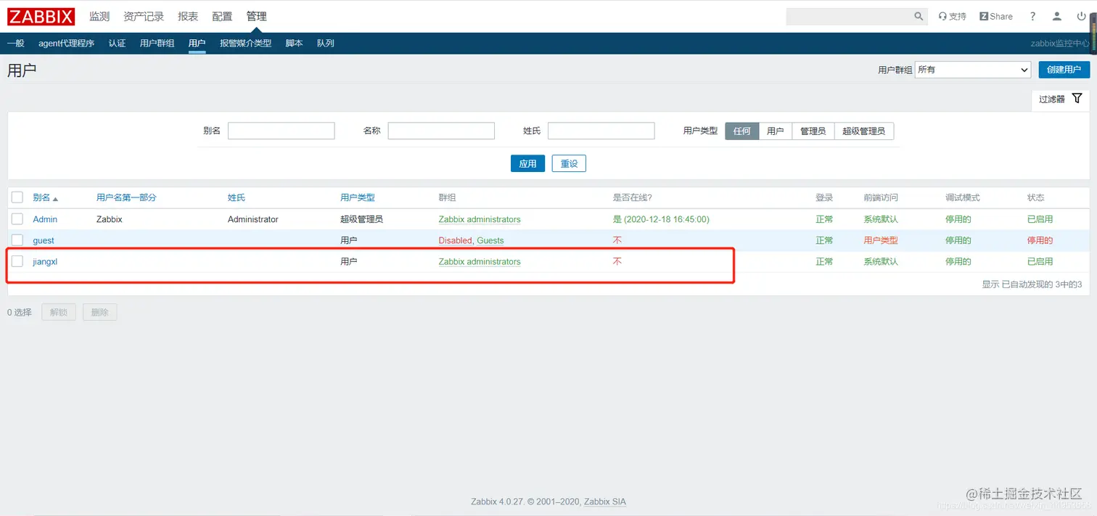Click the 解锁 button
The height and width of the screenshot is (516, 1097).
coord(58,313)
